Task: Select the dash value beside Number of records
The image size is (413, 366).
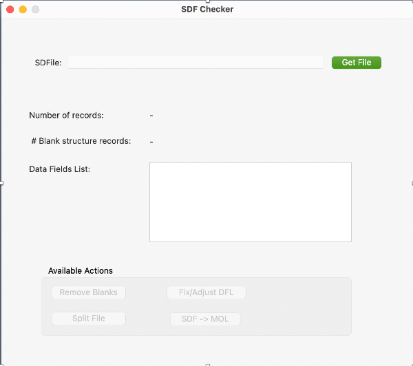Action: click(151, 116)
